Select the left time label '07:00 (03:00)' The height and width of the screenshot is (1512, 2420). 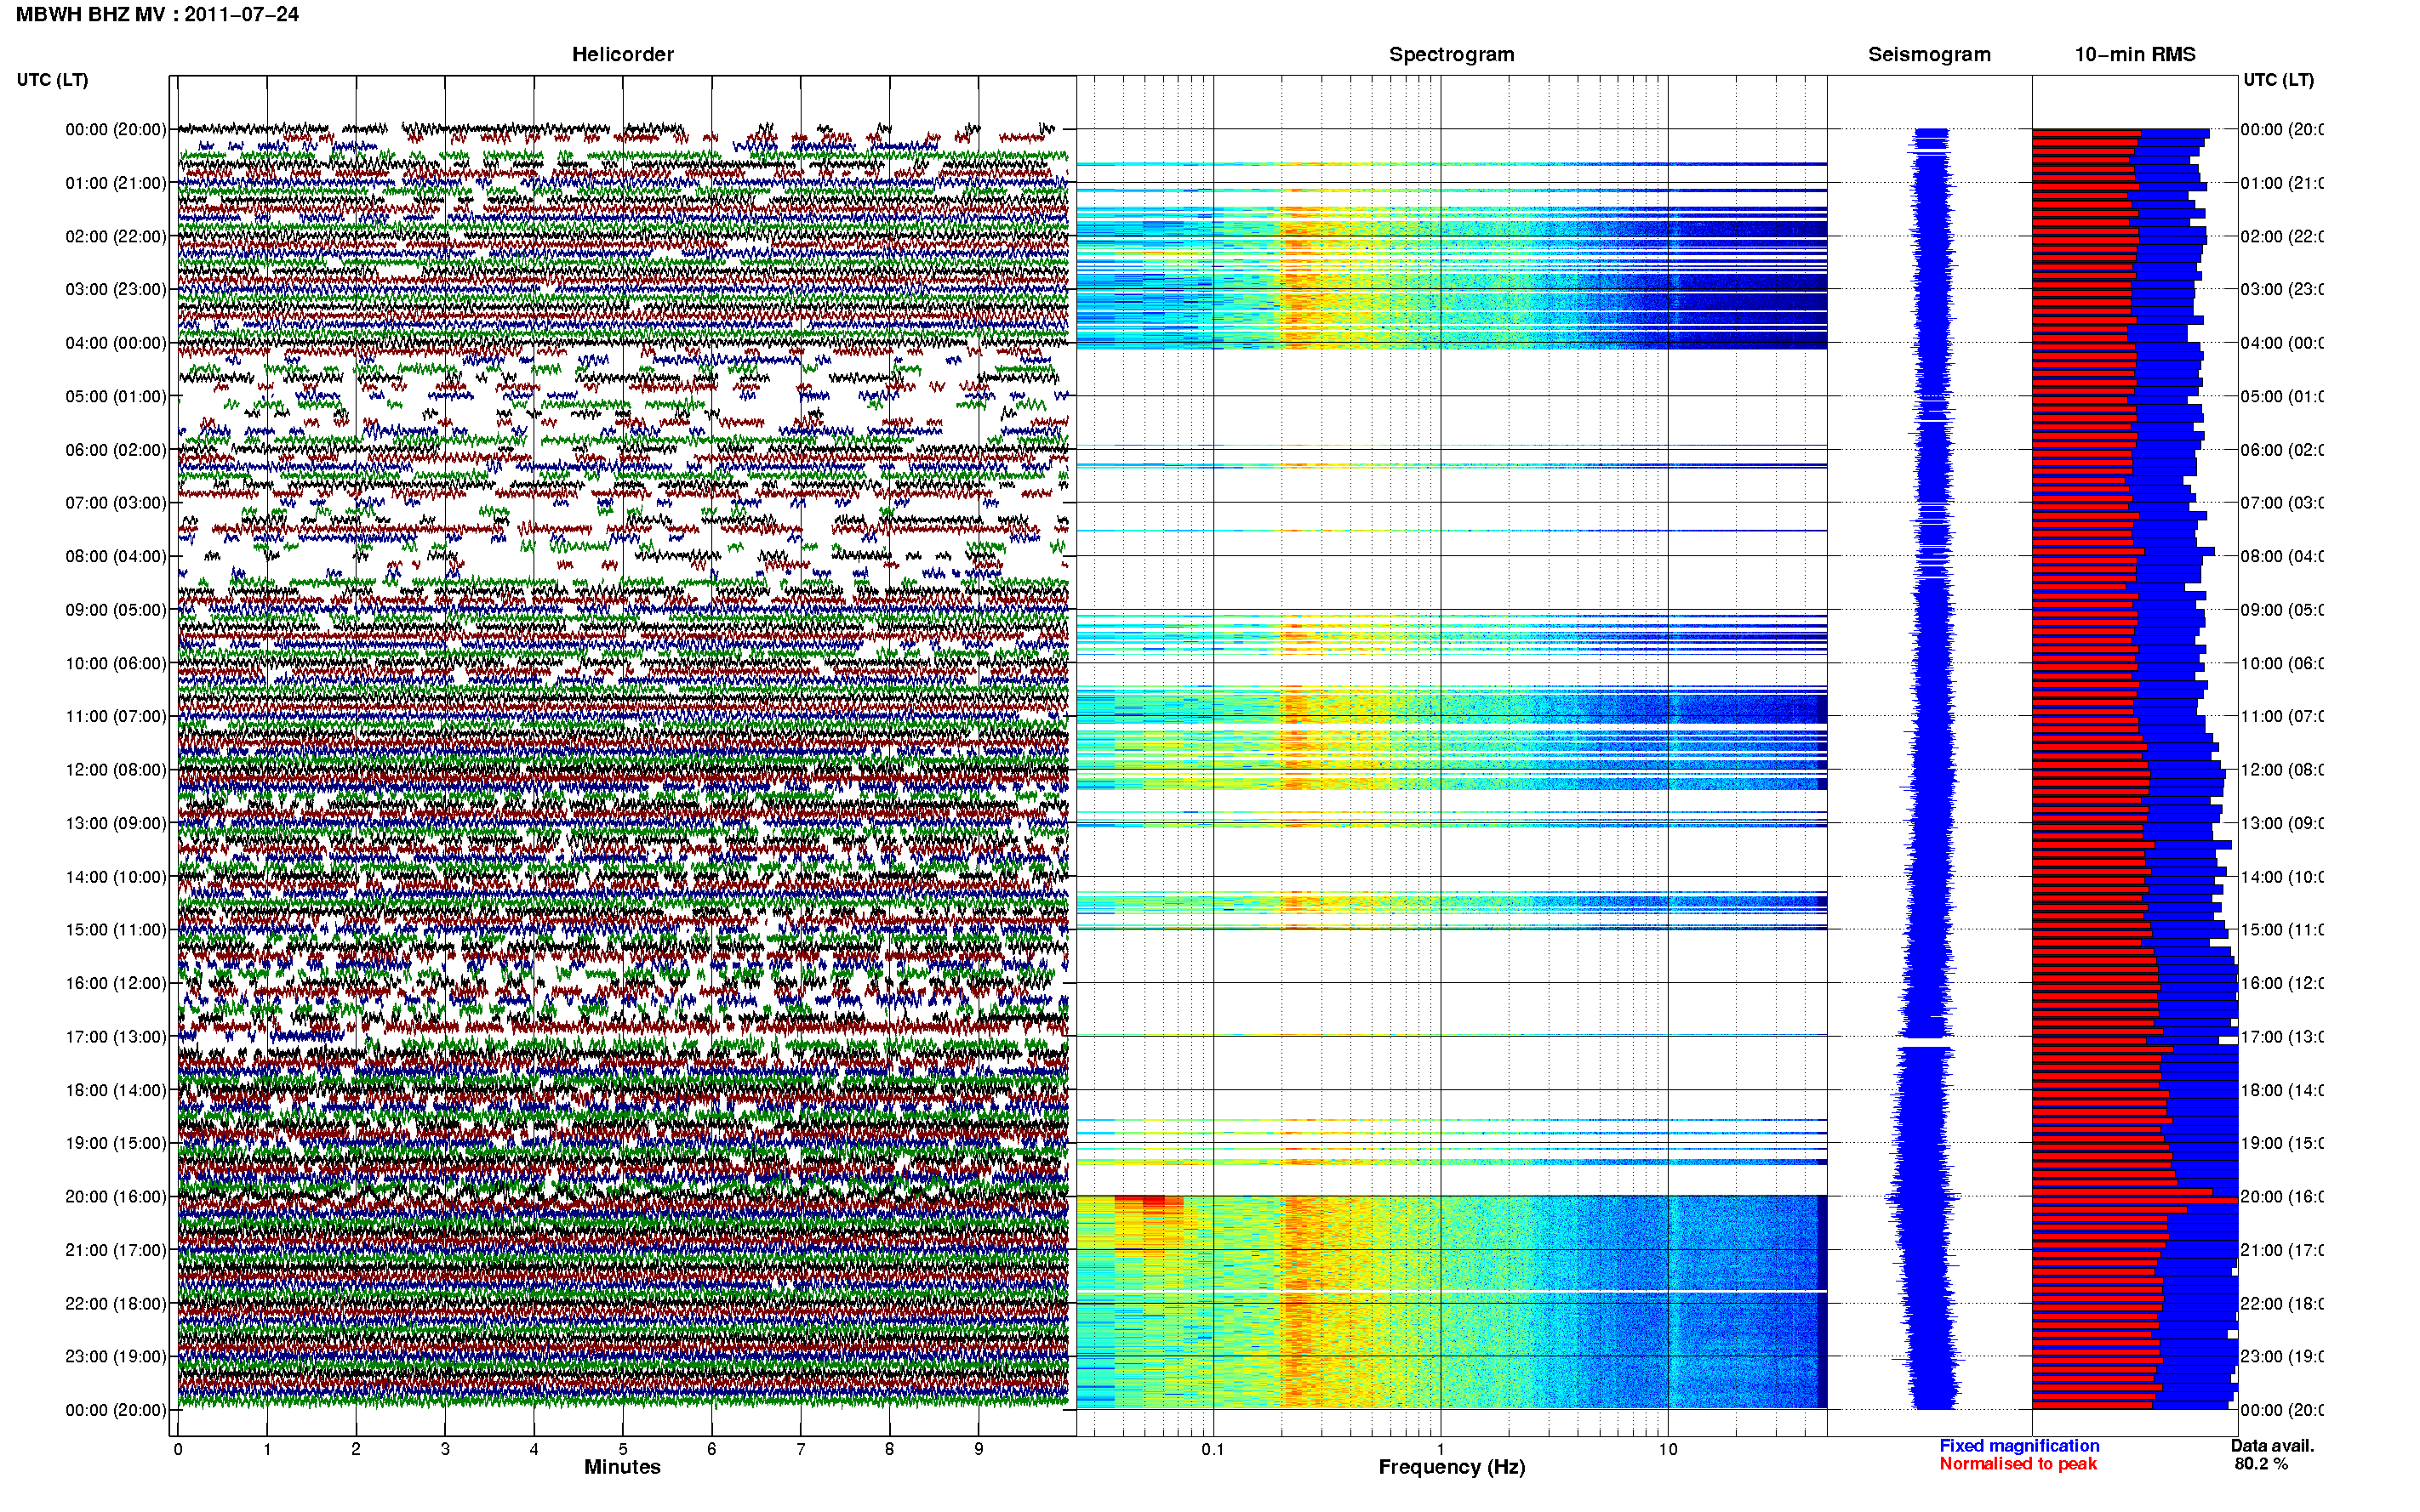116,503
